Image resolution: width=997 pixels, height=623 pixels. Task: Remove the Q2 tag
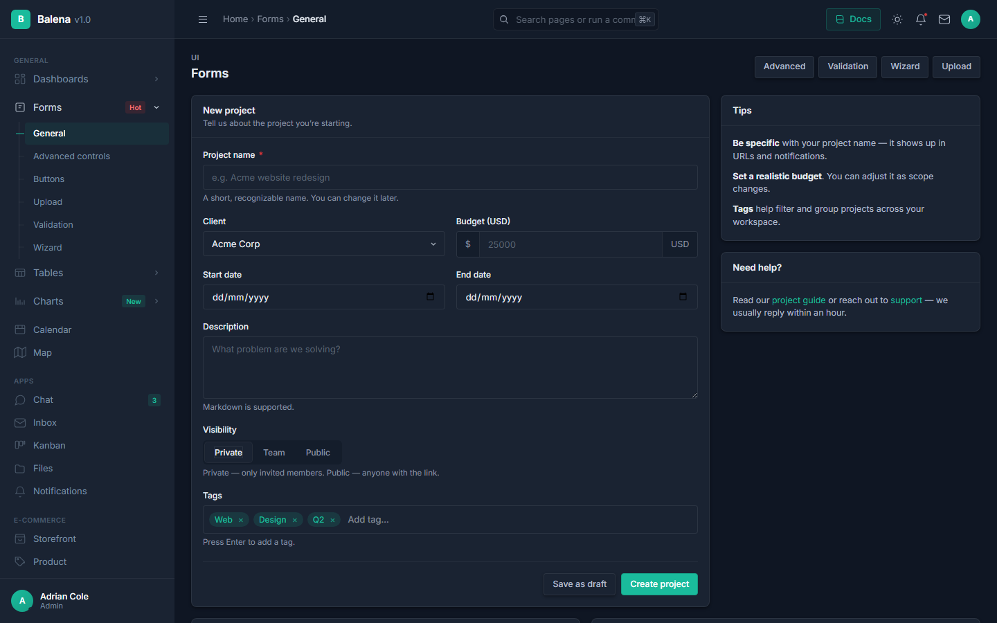332,520
